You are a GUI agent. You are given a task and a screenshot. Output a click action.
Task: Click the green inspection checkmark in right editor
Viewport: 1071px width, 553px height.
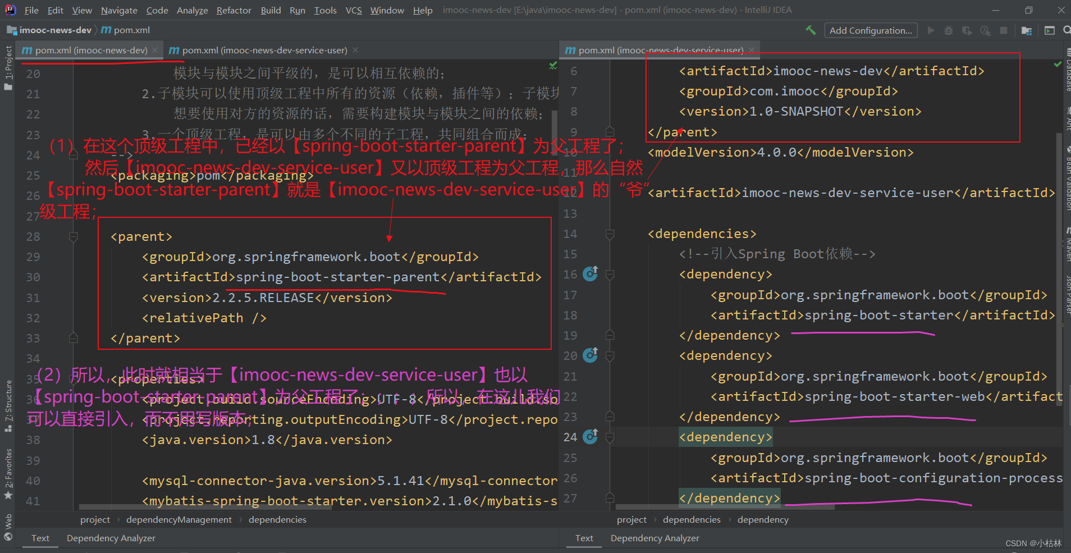pyautogui.click(x=1058, y=65)
